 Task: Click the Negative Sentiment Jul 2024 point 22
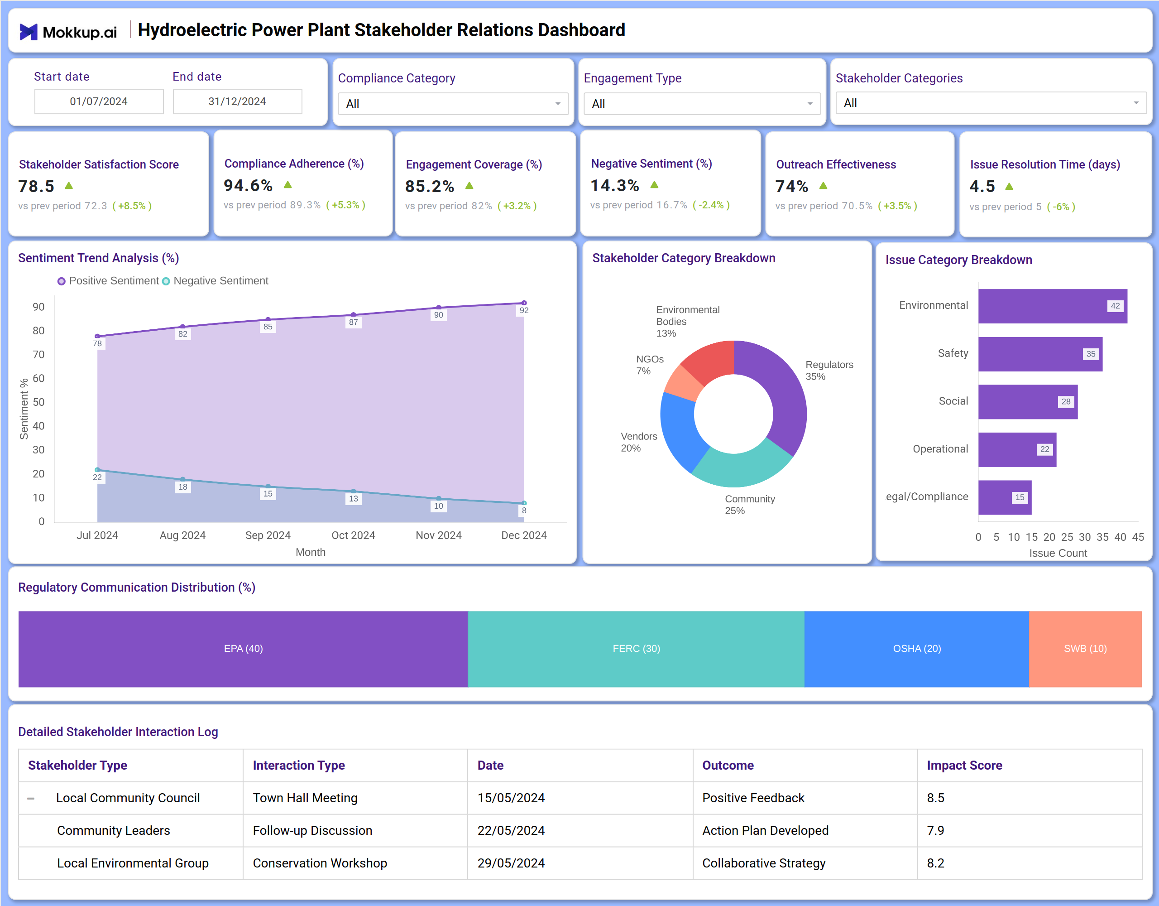[97, 470]
